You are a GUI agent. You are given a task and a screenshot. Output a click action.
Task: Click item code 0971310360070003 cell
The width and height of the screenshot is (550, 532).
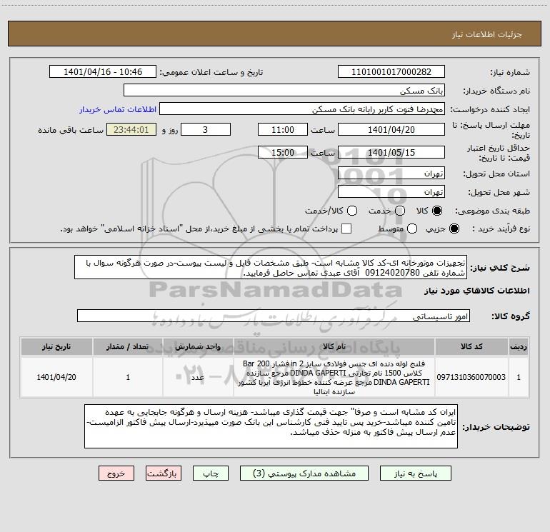[x=471, y=377]
